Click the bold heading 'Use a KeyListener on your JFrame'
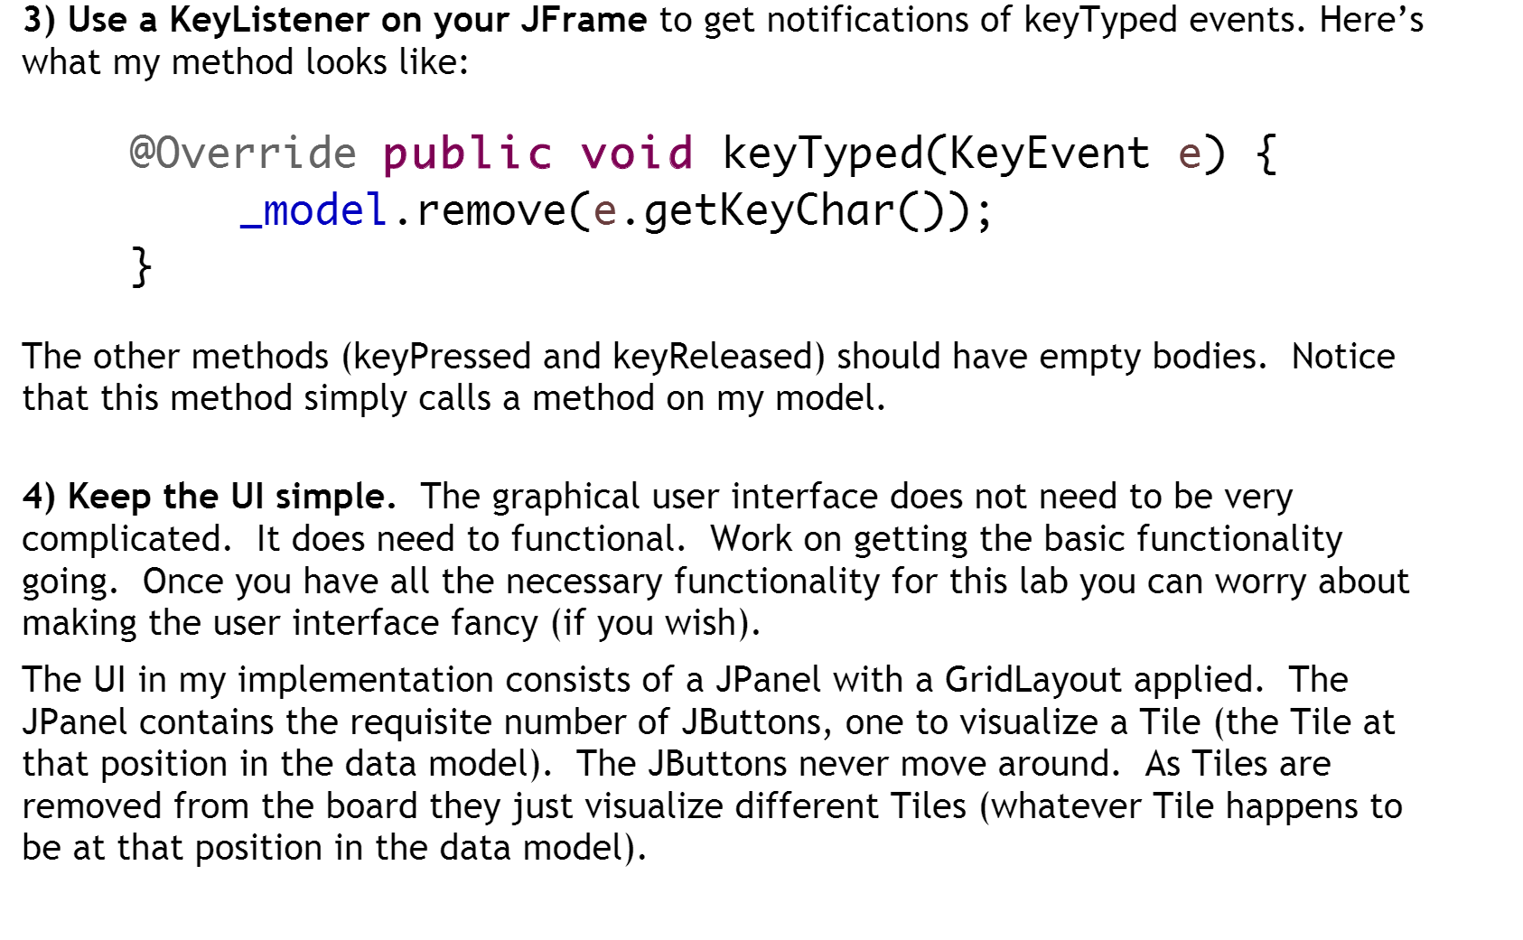This screenshot has width=1523, height=940. click(358, 20)
